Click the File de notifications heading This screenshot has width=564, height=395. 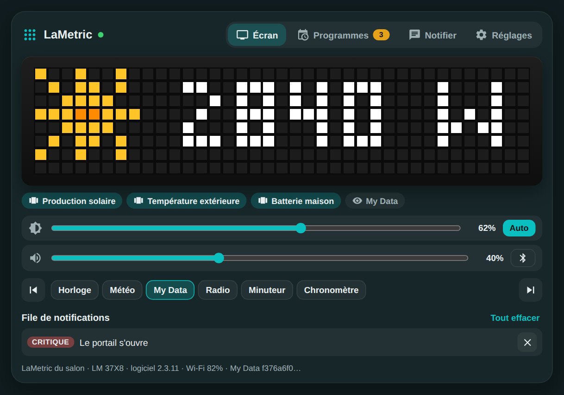click(66, 318)
